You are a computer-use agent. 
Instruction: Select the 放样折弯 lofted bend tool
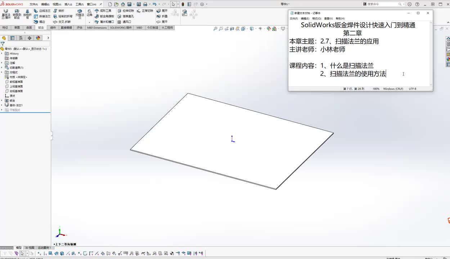coord(27,14)
